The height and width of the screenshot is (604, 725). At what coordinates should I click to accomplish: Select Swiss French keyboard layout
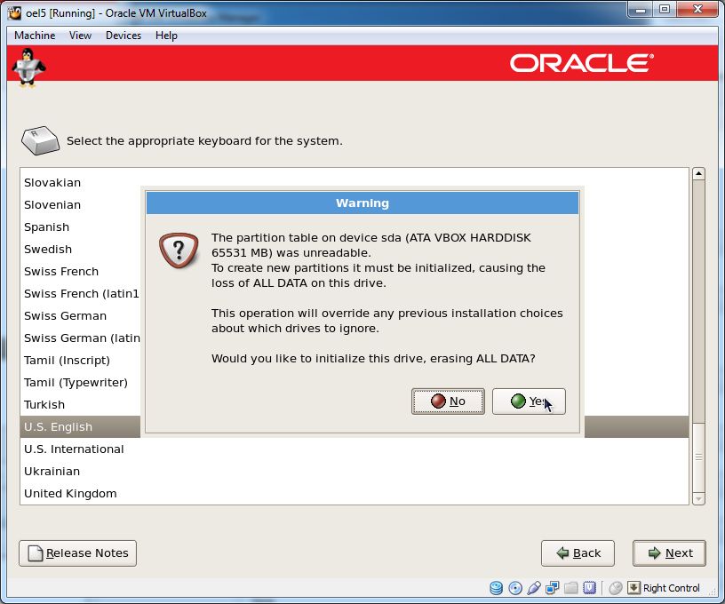coord(81,271)
